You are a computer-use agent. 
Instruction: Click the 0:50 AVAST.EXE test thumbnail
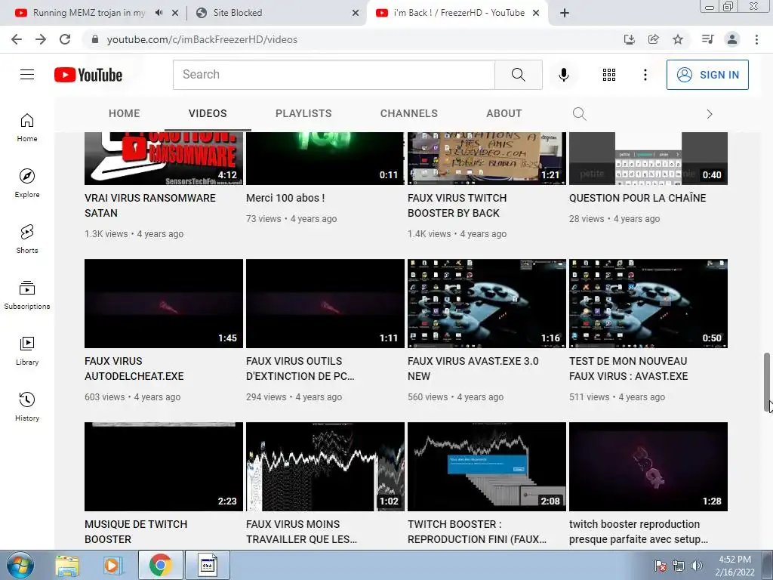(x=648, y=304)
